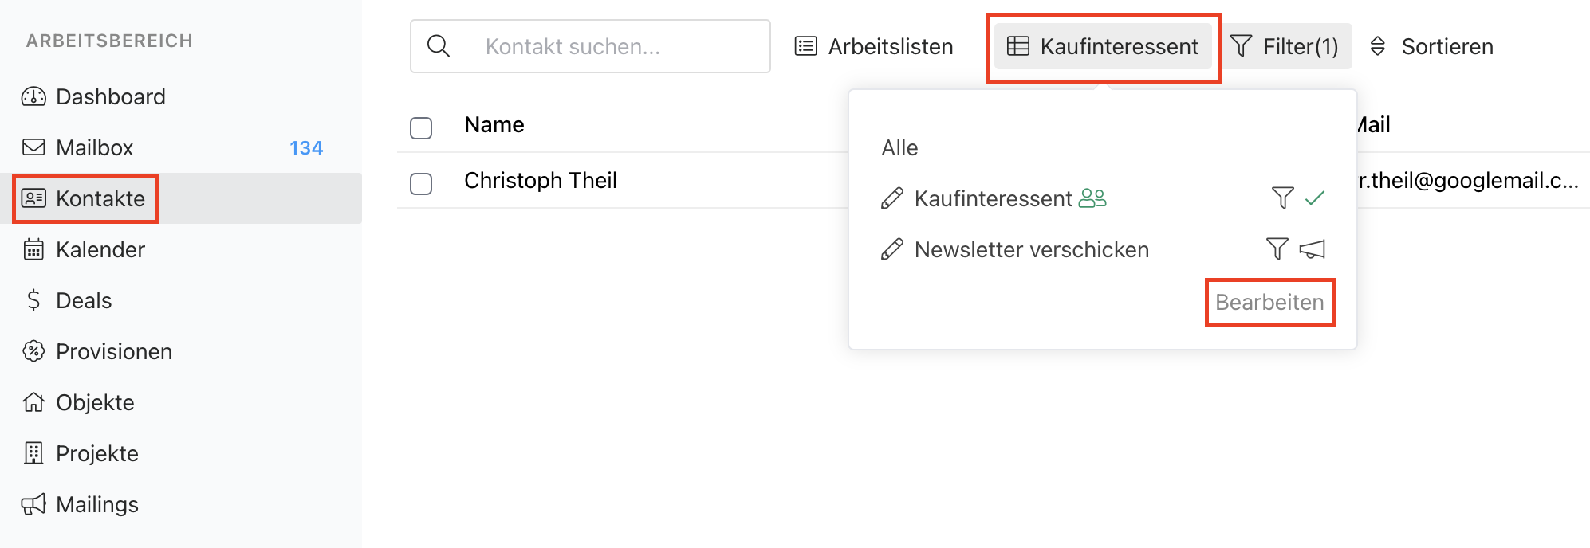
Task: Select Alle in the view list
Action: [x=899, y=147]
